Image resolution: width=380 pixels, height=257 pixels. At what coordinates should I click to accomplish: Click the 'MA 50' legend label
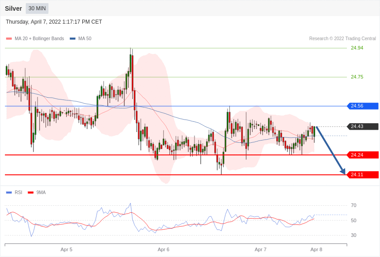(85, 38)
